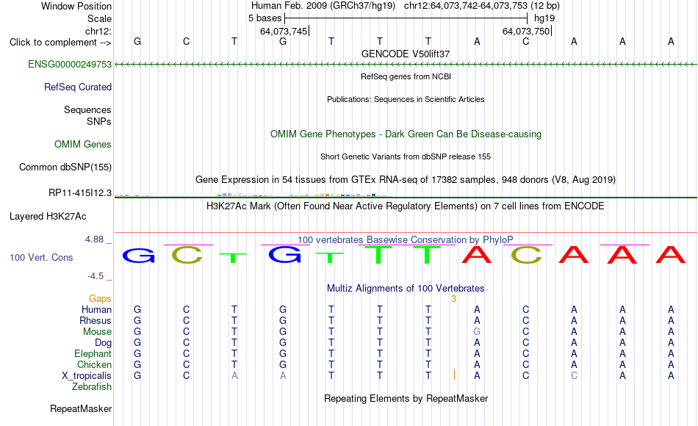Click the Human Feb. 2009 (GRCh37/hg19) text
698x426 pixels.
(x=323, y=6)
